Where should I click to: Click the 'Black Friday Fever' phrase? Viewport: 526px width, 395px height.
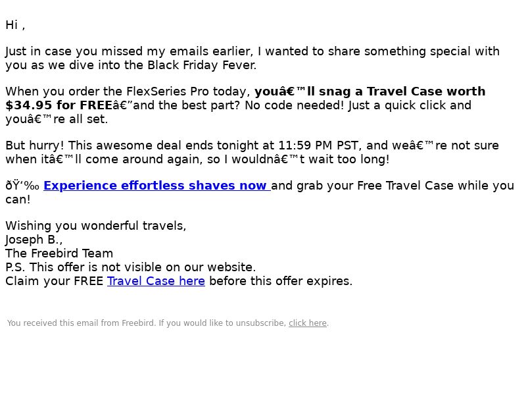[201, 65]
